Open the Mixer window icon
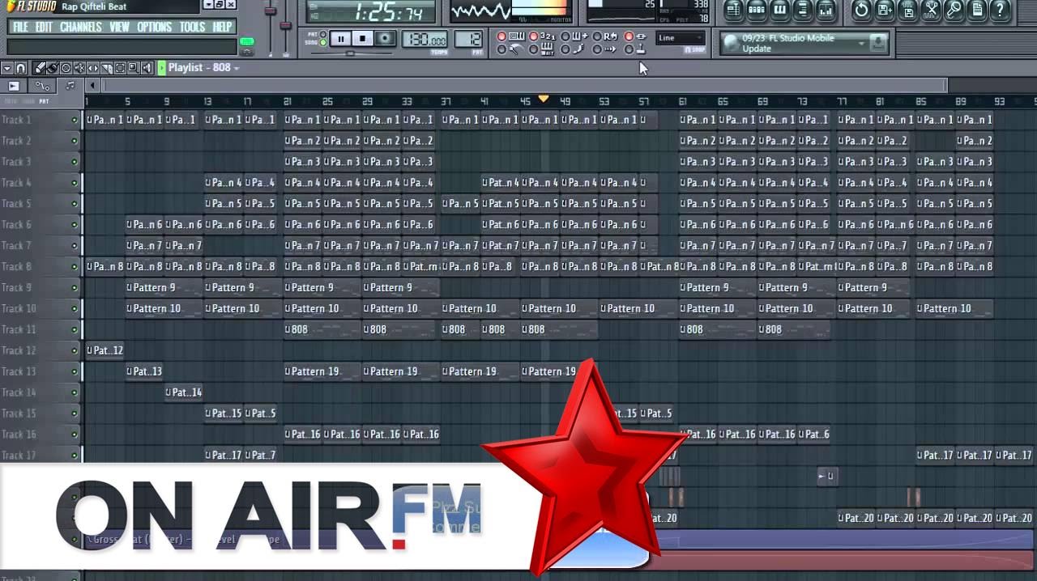The image size is (1037, 581). (x=826, y=10)
